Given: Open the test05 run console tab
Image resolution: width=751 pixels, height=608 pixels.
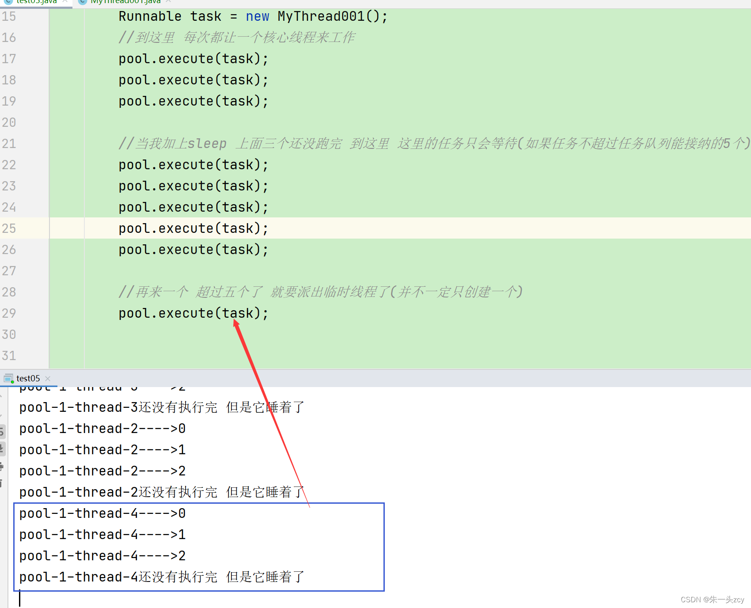Looking at the screenshot, I should click(28, 378).
